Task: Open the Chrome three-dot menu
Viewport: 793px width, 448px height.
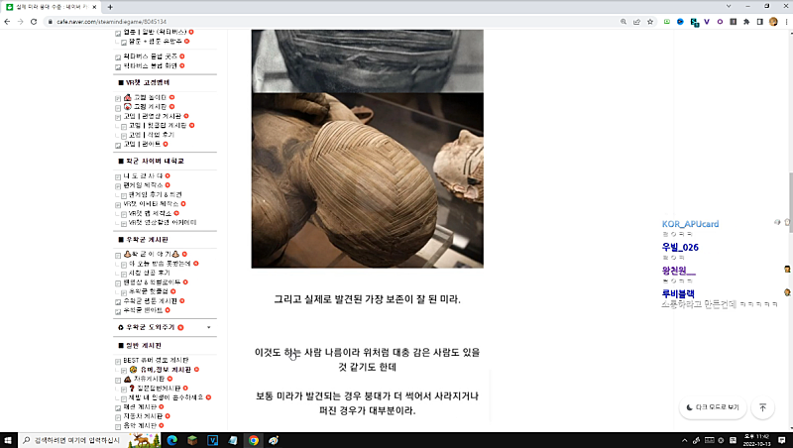Action: point(786,22)
